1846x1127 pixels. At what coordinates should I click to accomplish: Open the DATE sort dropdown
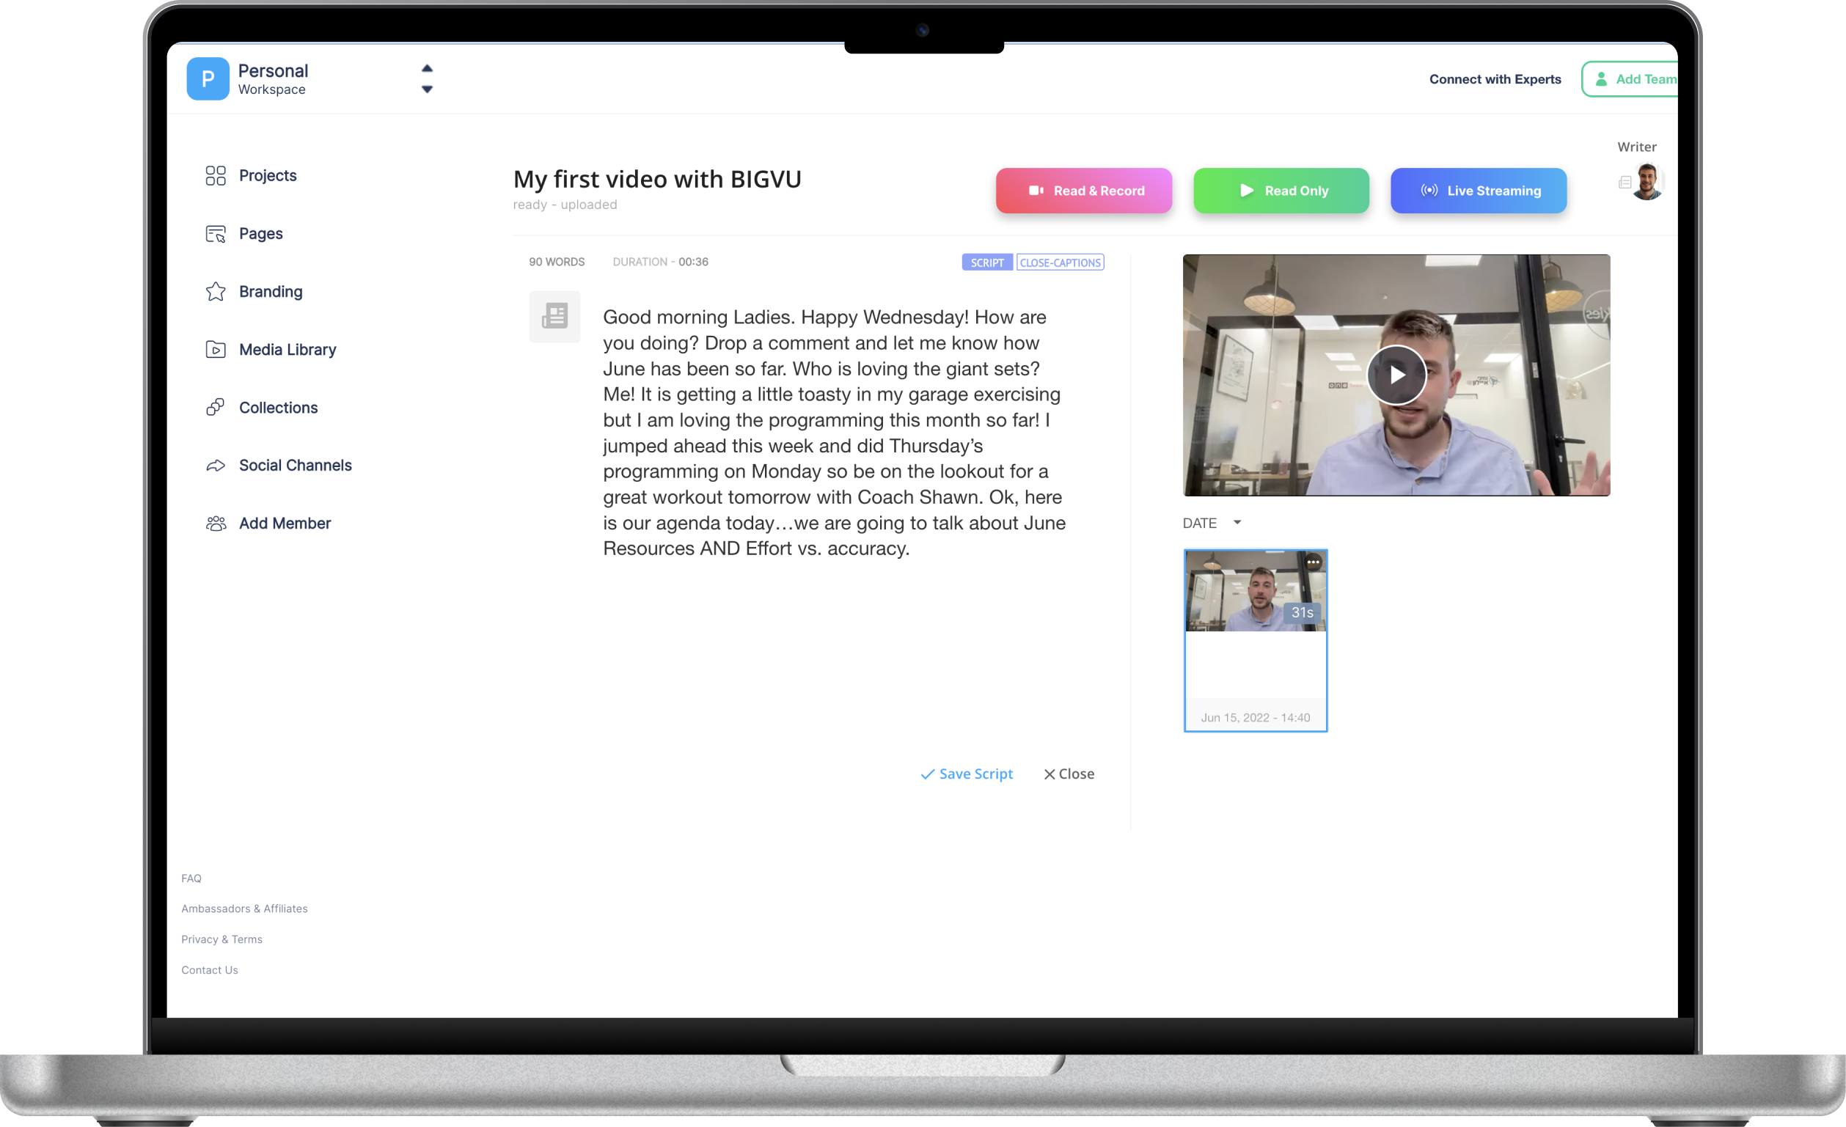[1212, 523]
